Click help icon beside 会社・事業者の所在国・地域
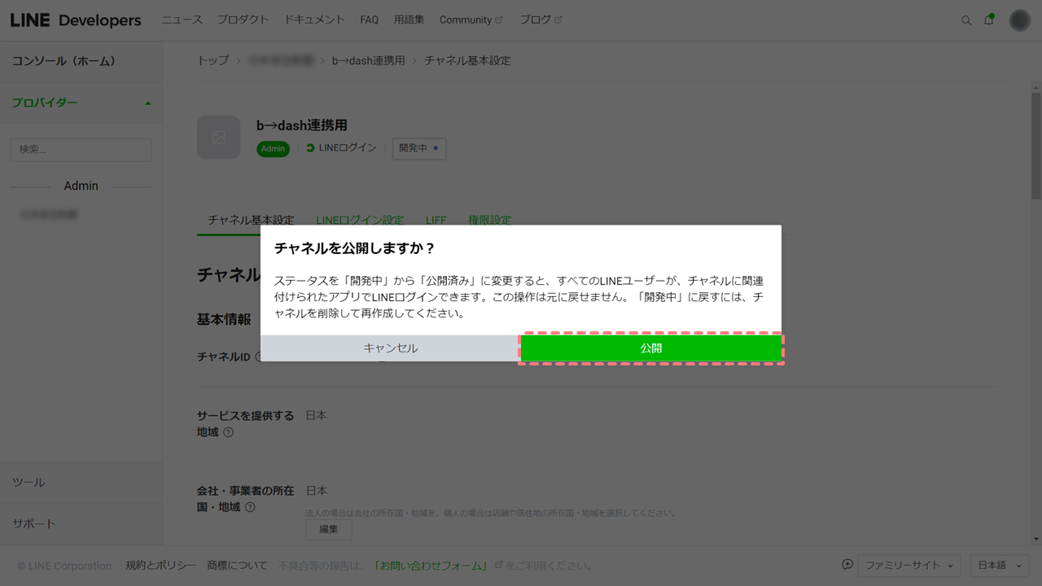1042x586 pixels. [250, 507]
